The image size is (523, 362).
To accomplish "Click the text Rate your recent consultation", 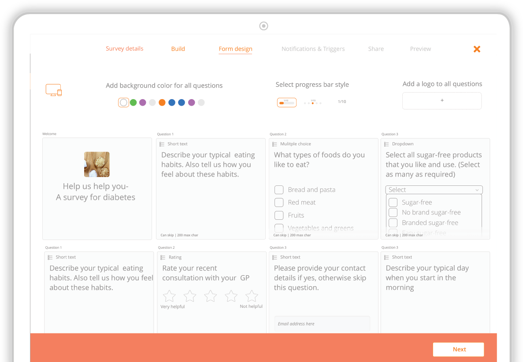I will tap(206, 273).
